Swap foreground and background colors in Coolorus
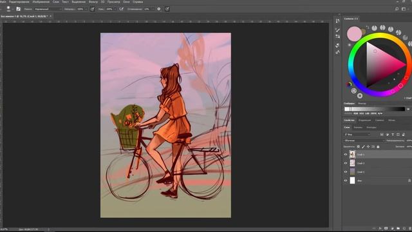 (368, 27)
